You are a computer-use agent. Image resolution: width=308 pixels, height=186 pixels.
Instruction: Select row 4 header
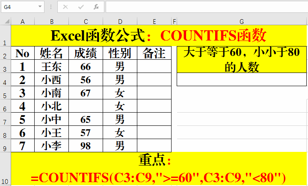point(5,79)
